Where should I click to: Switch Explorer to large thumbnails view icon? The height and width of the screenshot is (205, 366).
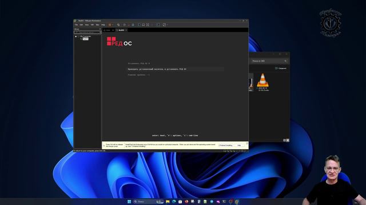(x=288, y=140)
